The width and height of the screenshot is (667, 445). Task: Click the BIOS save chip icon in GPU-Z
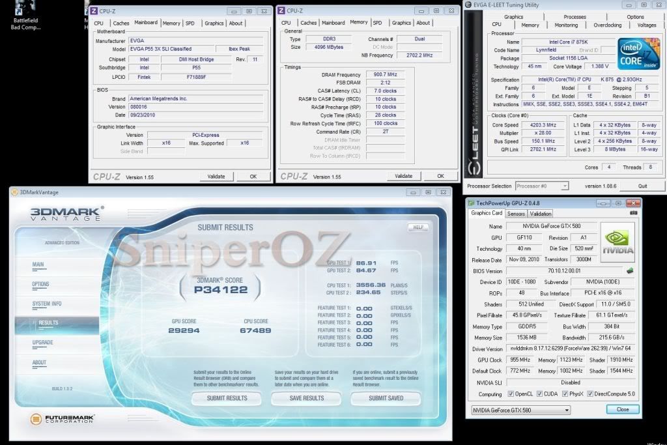click(x=630, y=270)
